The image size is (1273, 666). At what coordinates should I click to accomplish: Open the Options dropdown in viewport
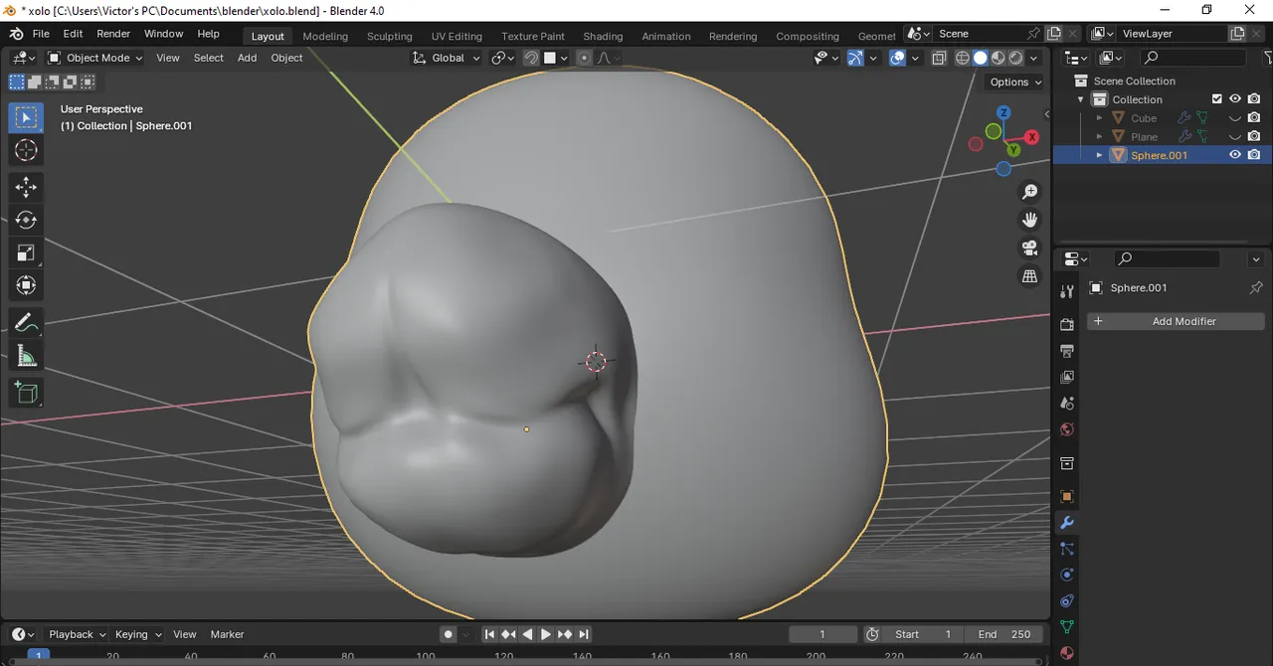pos(1015,82)
